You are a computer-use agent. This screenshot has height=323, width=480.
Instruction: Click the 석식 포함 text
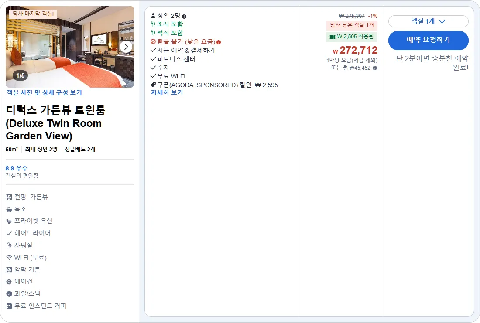(170, 33)
